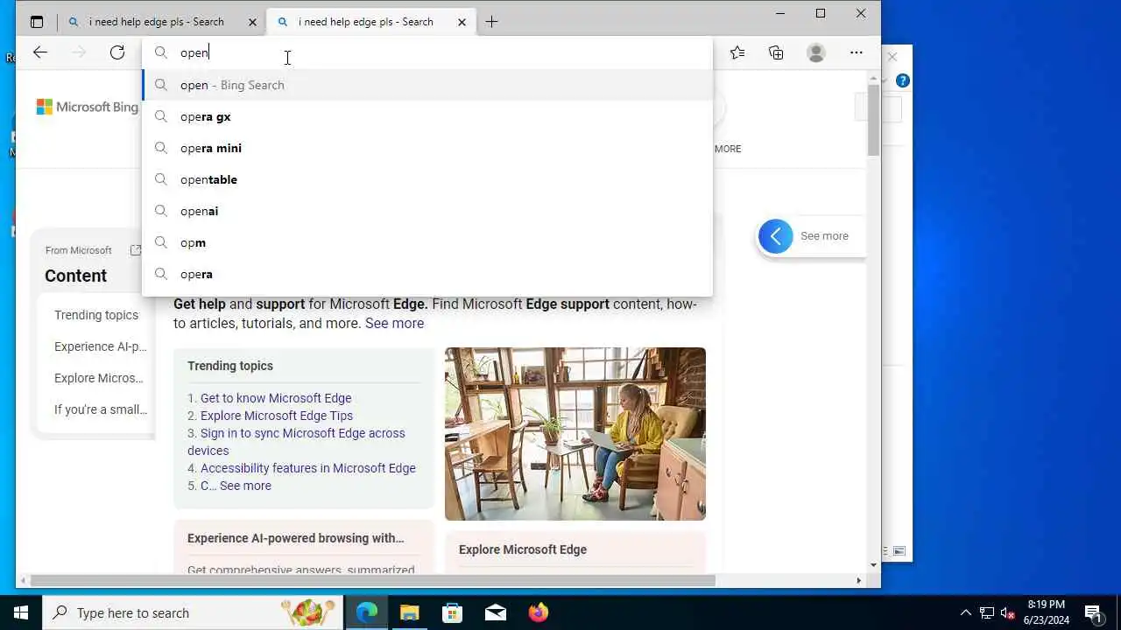Open the tab actions menu icon

point(37,22)
